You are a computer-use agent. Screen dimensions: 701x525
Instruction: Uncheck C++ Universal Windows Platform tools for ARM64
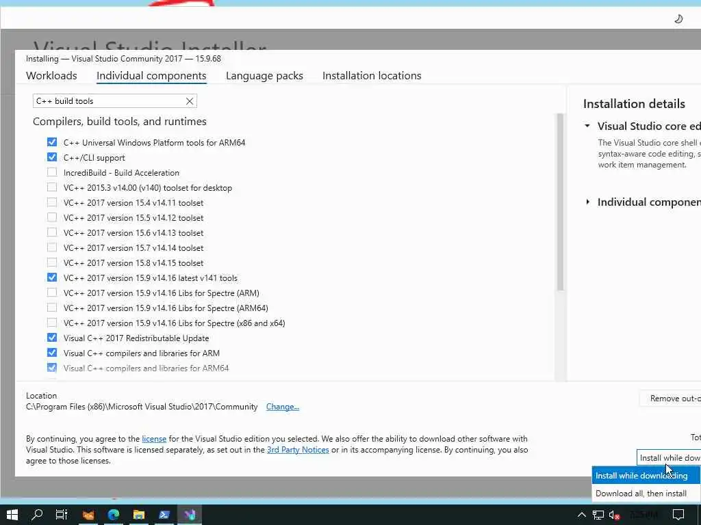(52, 142)
